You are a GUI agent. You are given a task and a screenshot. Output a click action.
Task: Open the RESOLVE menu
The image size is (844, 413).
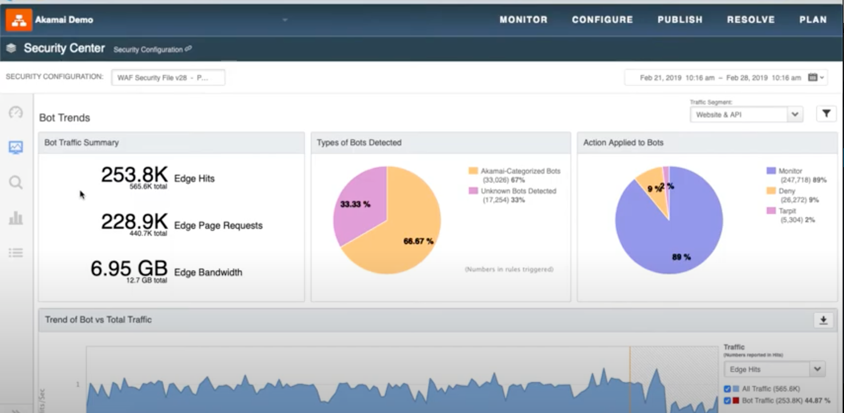click(751, 20)
